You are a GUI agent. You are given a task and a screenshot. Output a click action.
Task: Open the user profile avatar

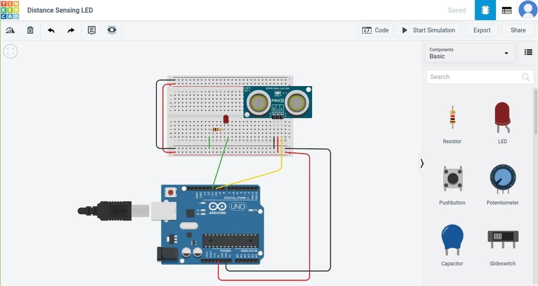click(528, 10)
